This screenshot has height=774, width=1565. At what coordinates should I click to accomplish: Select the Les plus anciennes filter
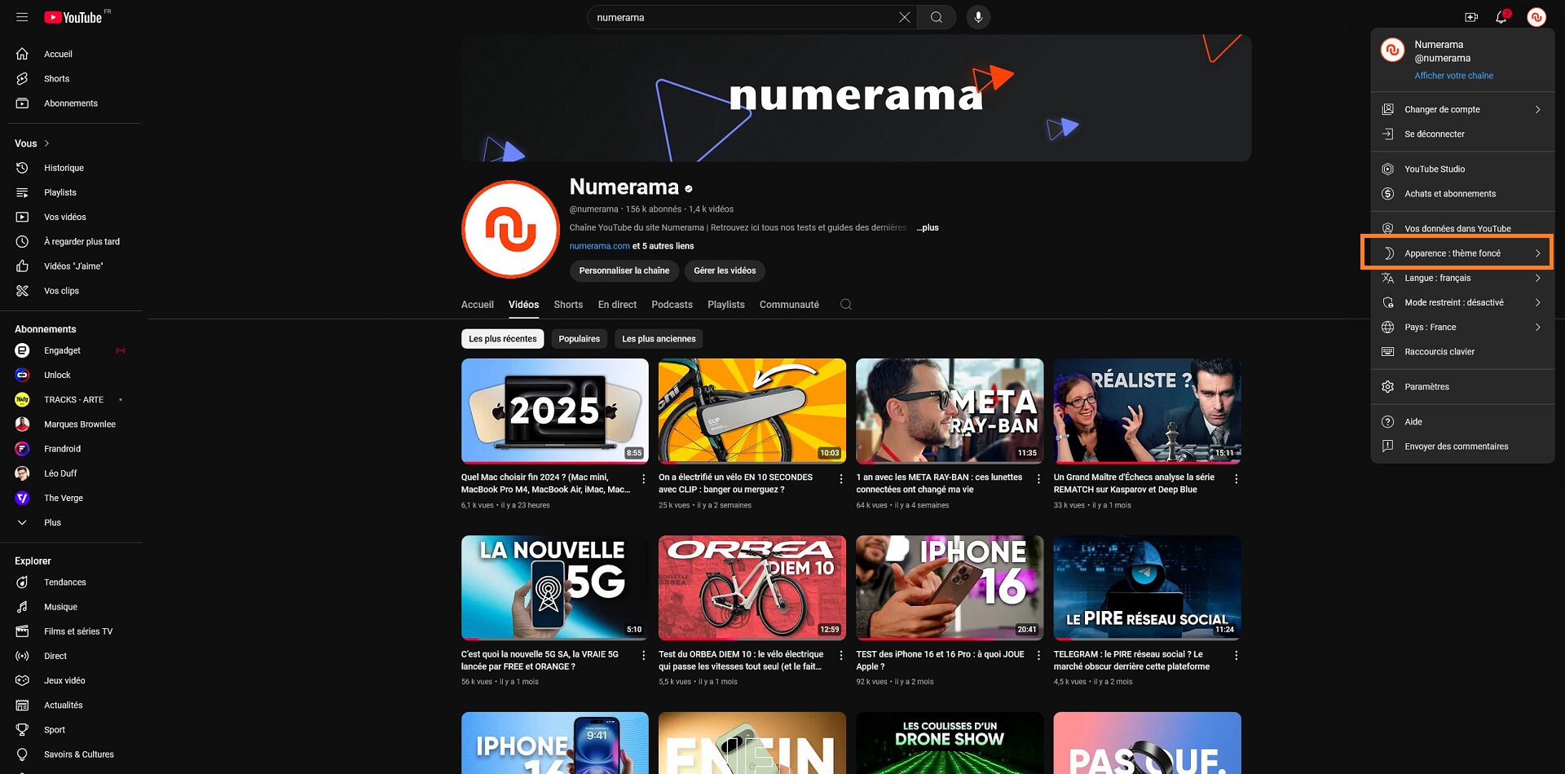(659, 339)
